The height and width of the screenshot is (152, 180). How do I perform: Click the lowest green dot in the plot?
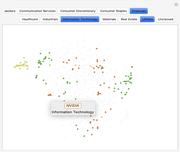[x=85, y=136]
